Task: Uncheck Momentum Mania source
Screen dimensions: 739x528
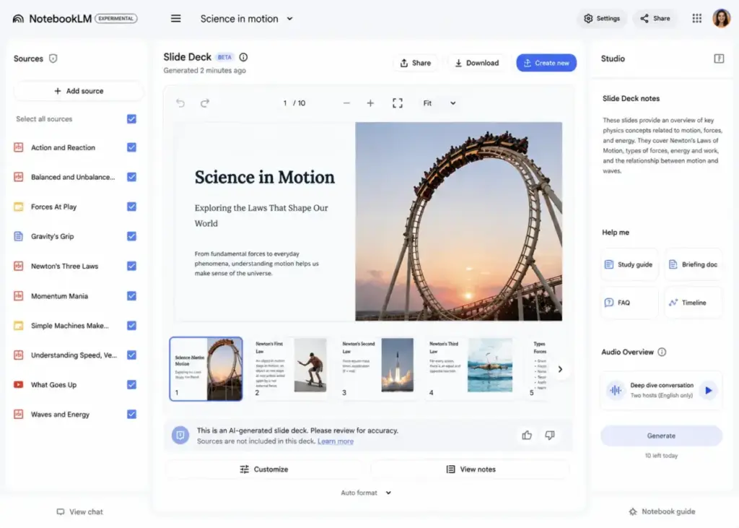Action: point(131,296)
